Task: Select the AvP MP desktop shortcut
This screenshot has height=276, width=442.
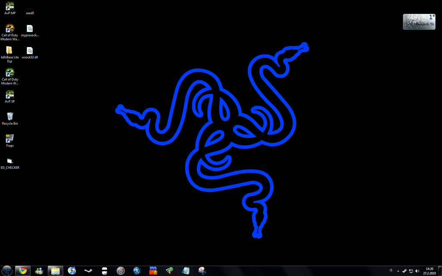Action: click(10, 8)
